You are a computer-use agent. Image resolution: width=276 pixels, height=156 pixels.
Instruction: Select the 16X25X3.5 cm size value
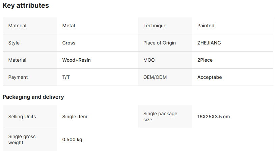[x=214, y=117]
